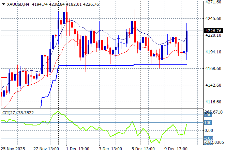Select the 1 Dec 13:00 time label
Viewport: 225px width, 153px height.
(78, 149)
